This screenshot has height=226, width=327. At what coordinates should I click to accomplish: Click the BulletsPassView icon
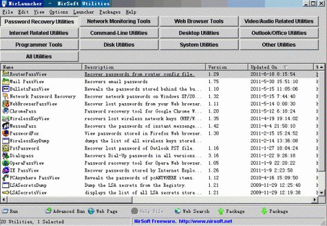pyautogui.click(x=5, y=89)
